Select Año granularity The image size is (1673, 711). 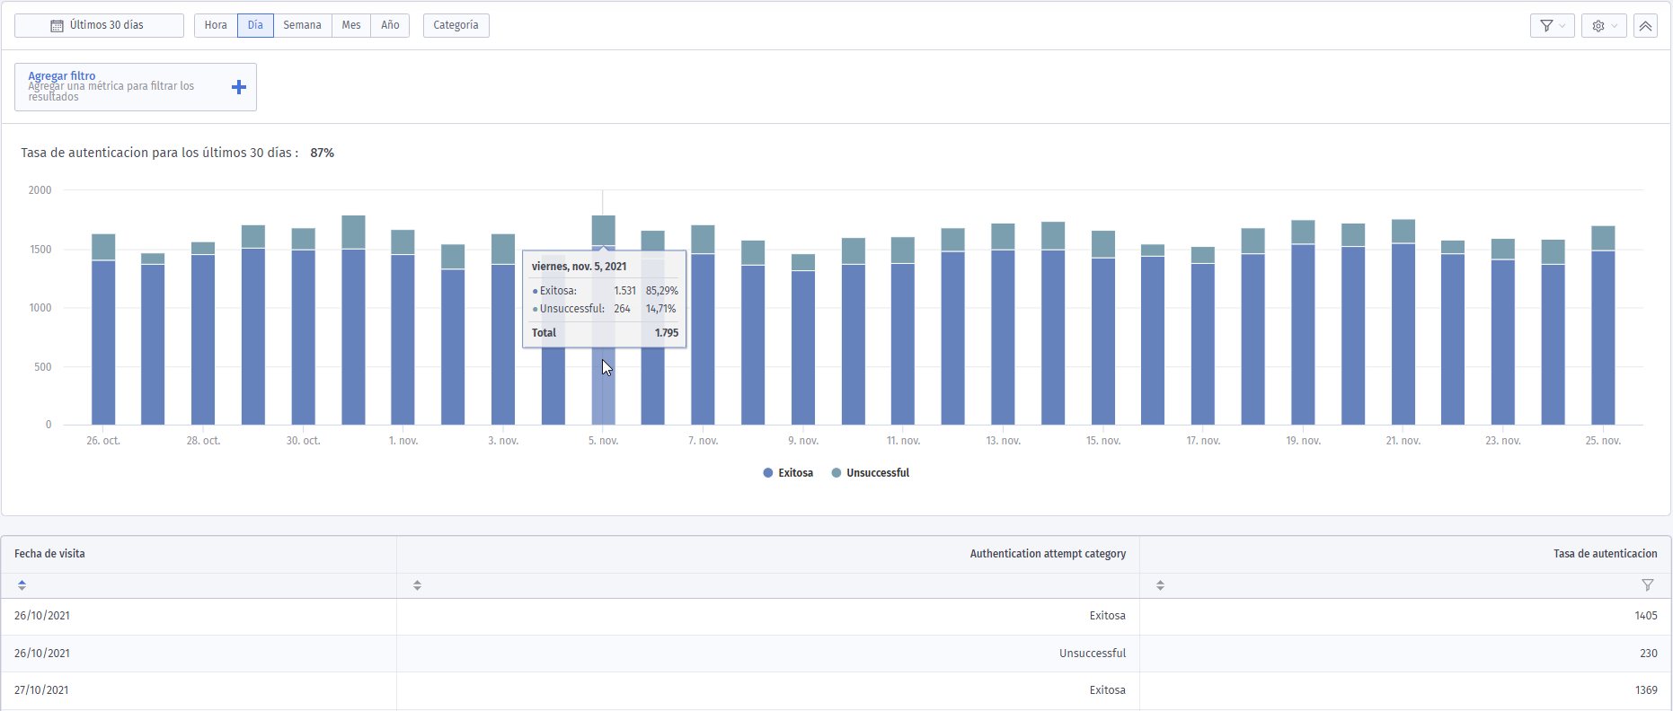coord(390,25)
